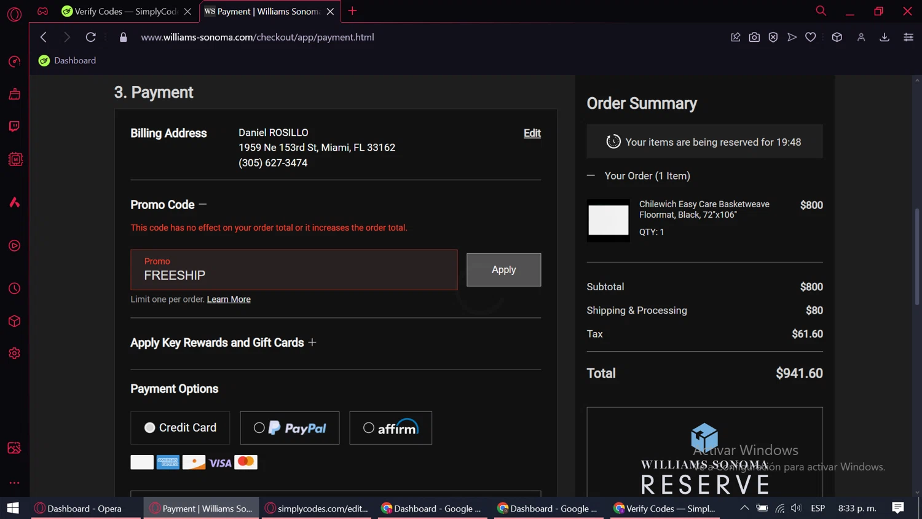
Task: Open the downloads arrow icon
Action: (x=885, y=37)
